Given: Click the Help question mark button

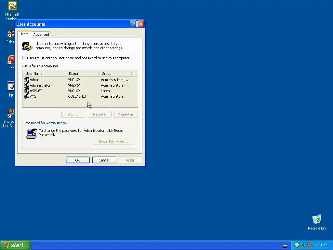Looking at the screenshot, I should pos(133,24).
